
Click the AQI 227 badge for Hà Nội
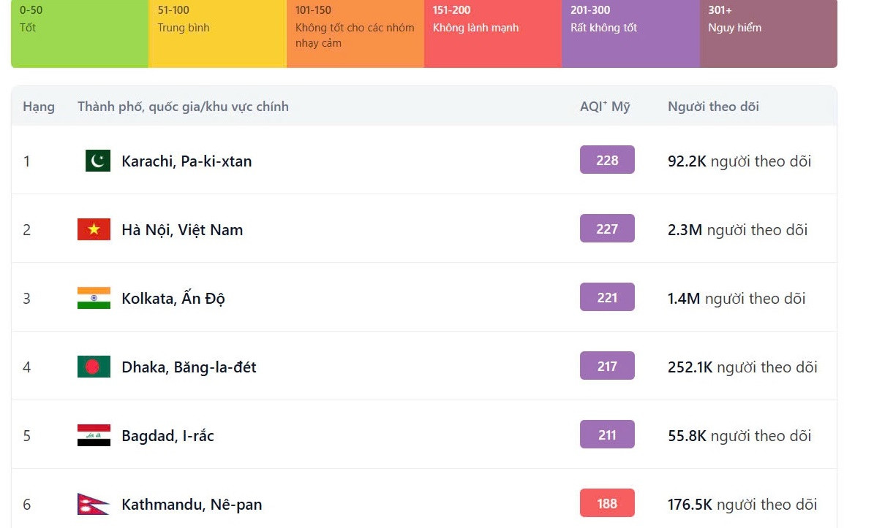click(x=607, y=229)
